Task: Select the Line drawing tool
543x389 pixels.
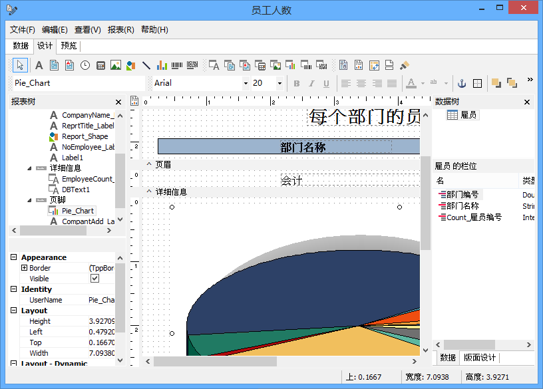Action: pos(146,65)
